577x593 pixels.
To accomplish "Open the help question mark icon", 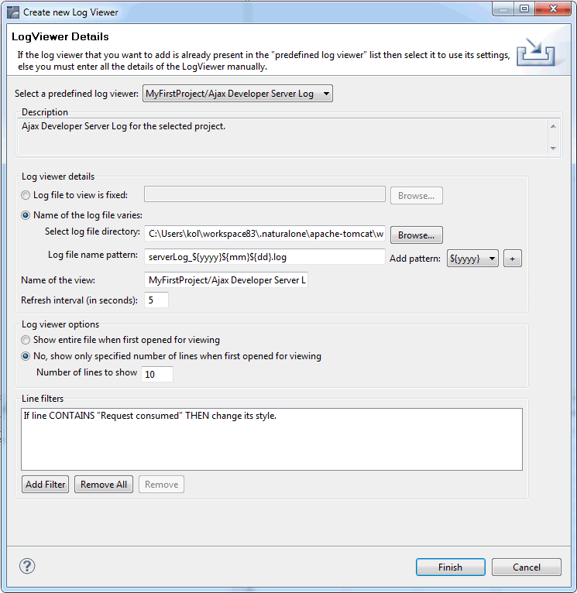I will click(27, 566).
